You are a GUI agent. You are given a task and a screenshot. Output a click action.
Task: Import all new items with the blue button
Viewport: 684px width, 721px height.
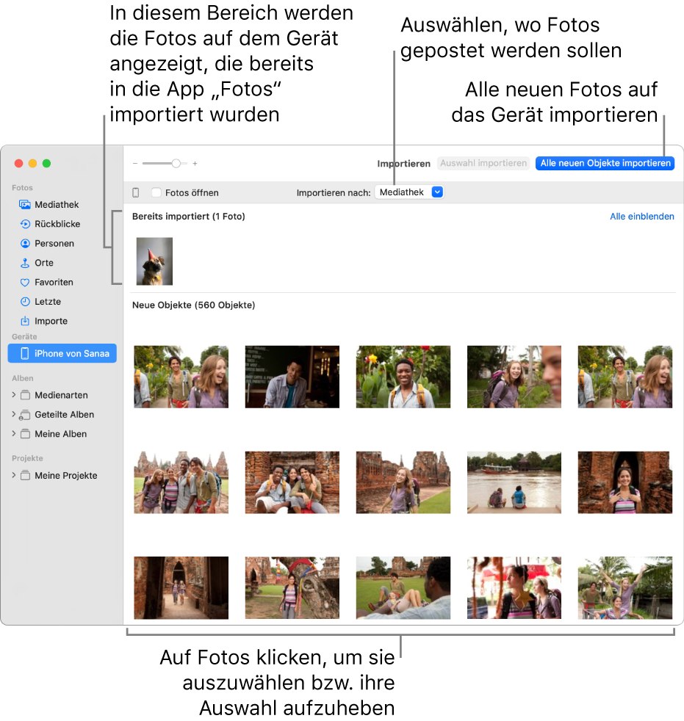coord(604,163)
